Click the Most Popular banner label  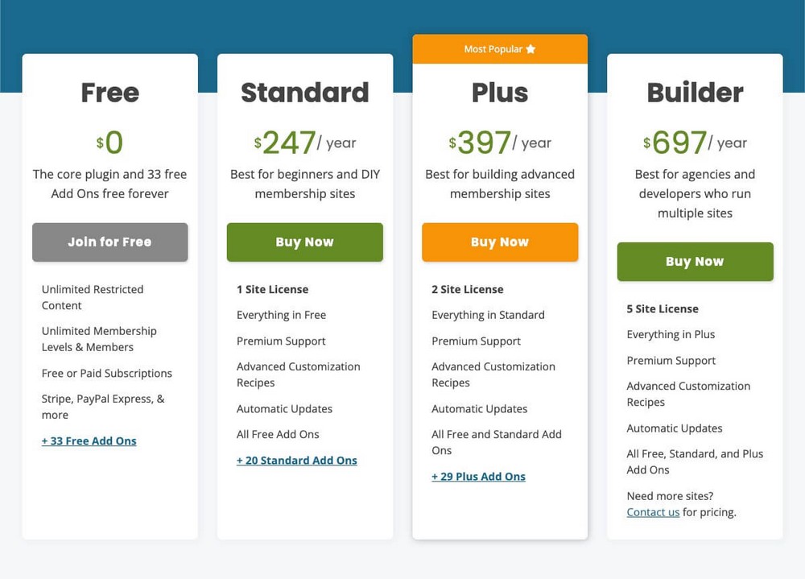[x=493, y=49]
